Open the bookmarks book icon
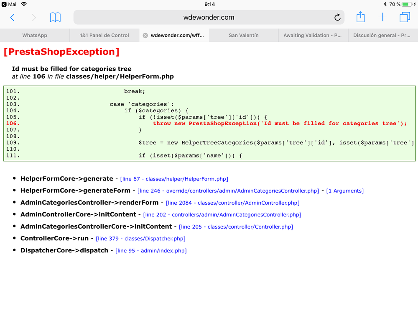The width and height of the screenshot is (418, 314). coord(55,17)
